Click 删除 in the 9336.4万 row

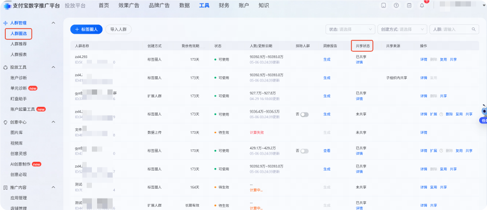tap(449, 114)
